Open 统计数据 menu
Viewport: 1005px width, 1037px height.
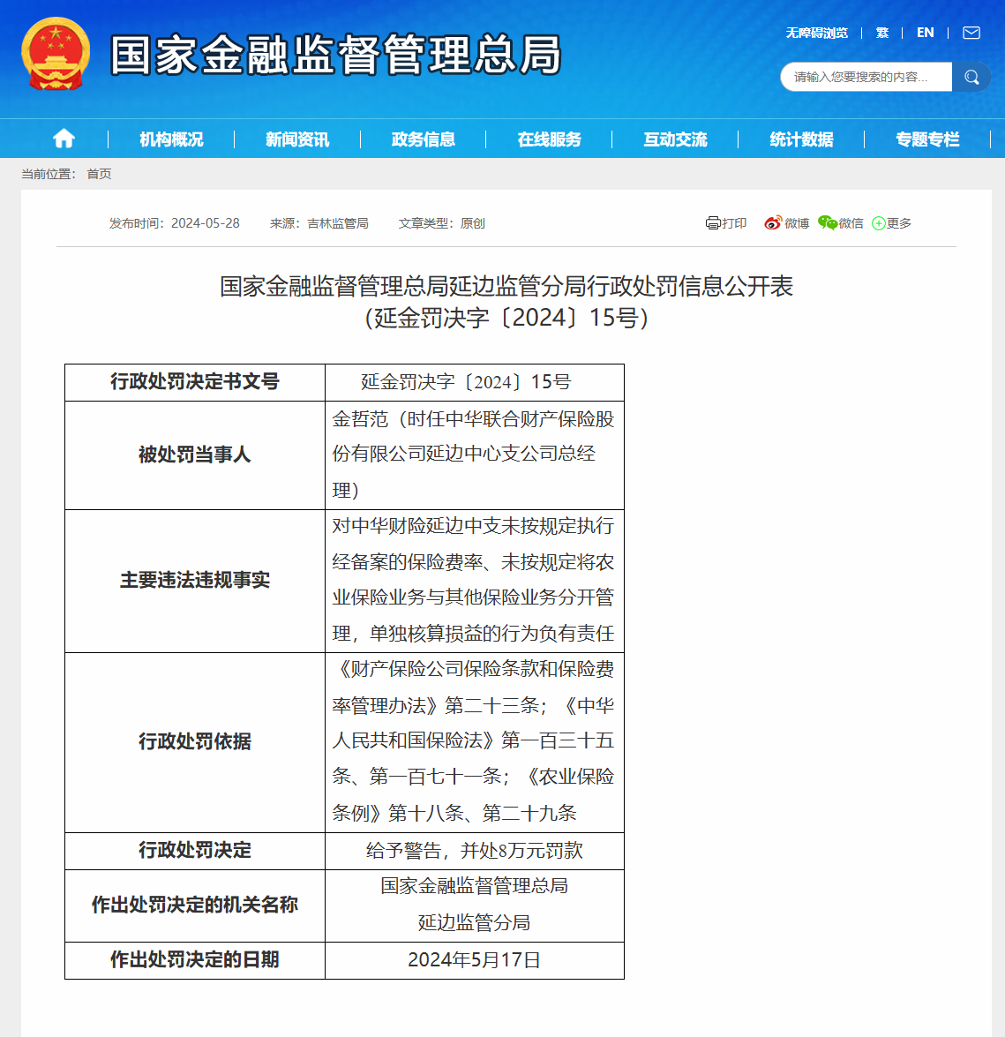pyautogui.click(x=801, y=139)
